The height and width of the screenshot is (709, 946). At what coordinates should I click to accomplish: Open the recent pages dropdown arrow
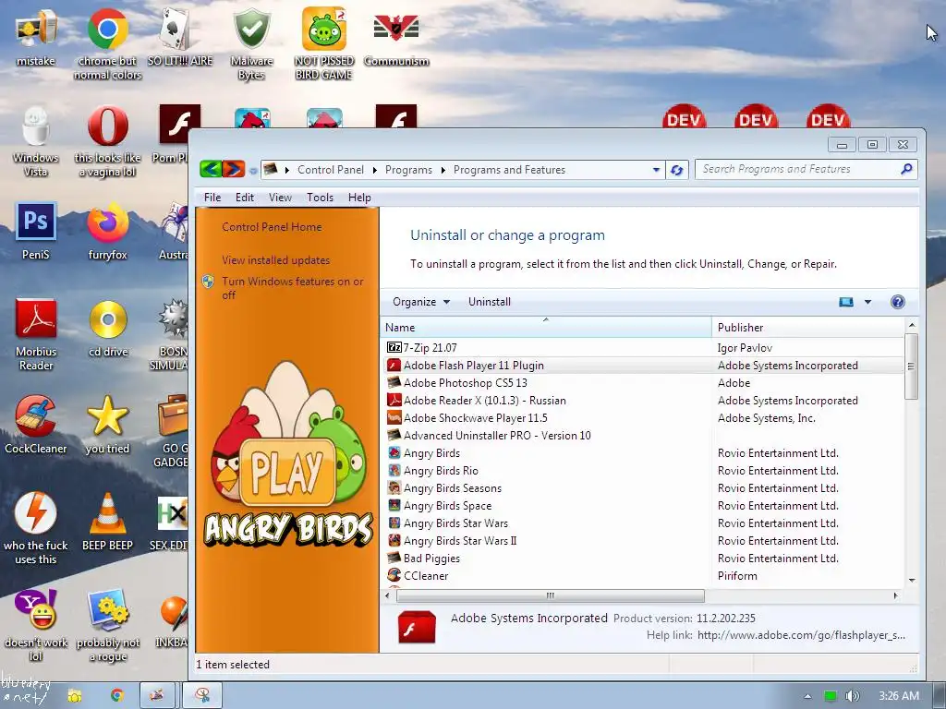(253, 171)
